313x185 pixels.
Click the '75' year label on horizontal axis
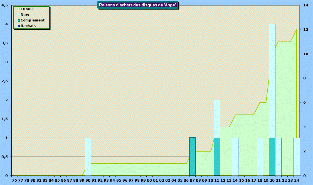(x=14, y=181)
